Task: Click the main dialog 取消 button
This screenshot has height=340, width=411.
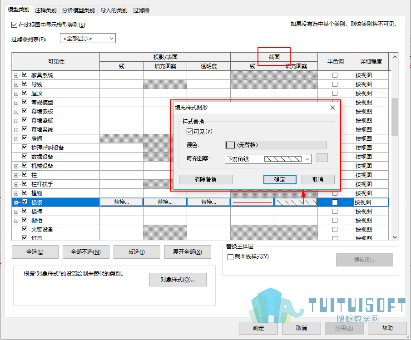Action: pos(302,328)
